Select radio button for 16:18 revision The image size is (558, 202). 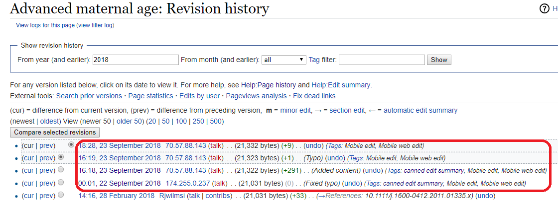point(61,169)
